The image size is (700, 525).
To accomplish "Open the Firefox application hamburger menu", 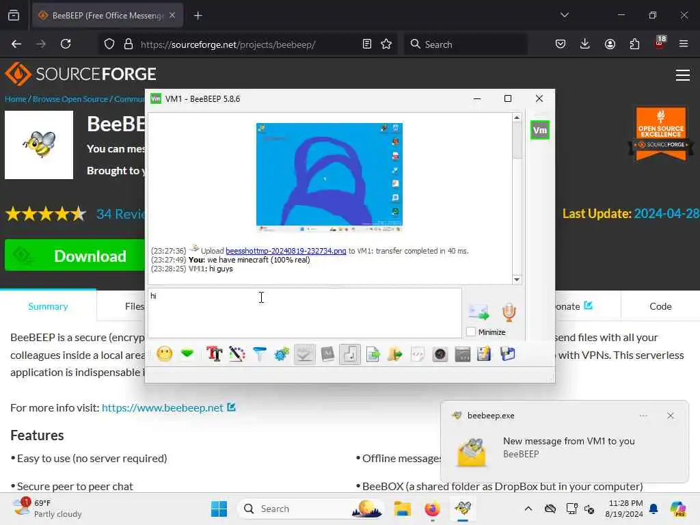I will tap(684, 44).
